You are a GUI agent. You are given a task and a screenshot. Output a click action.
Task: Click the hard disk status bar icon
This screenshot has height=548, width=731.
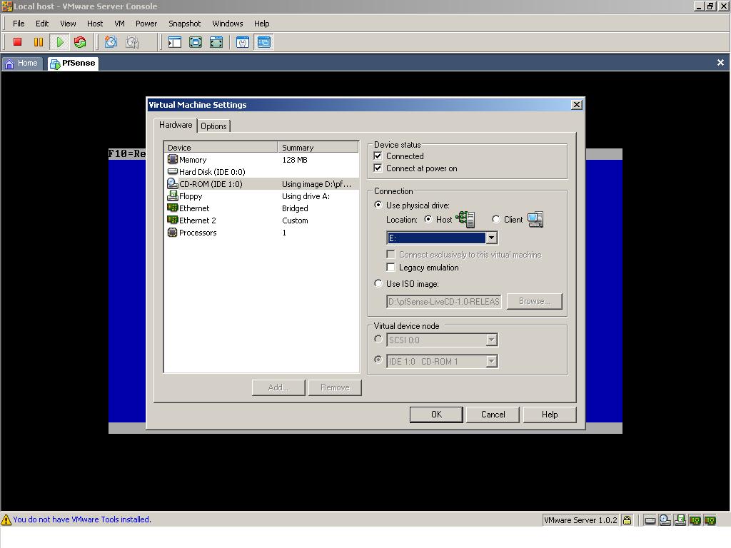pyautogui.click(x=650, y=520)
